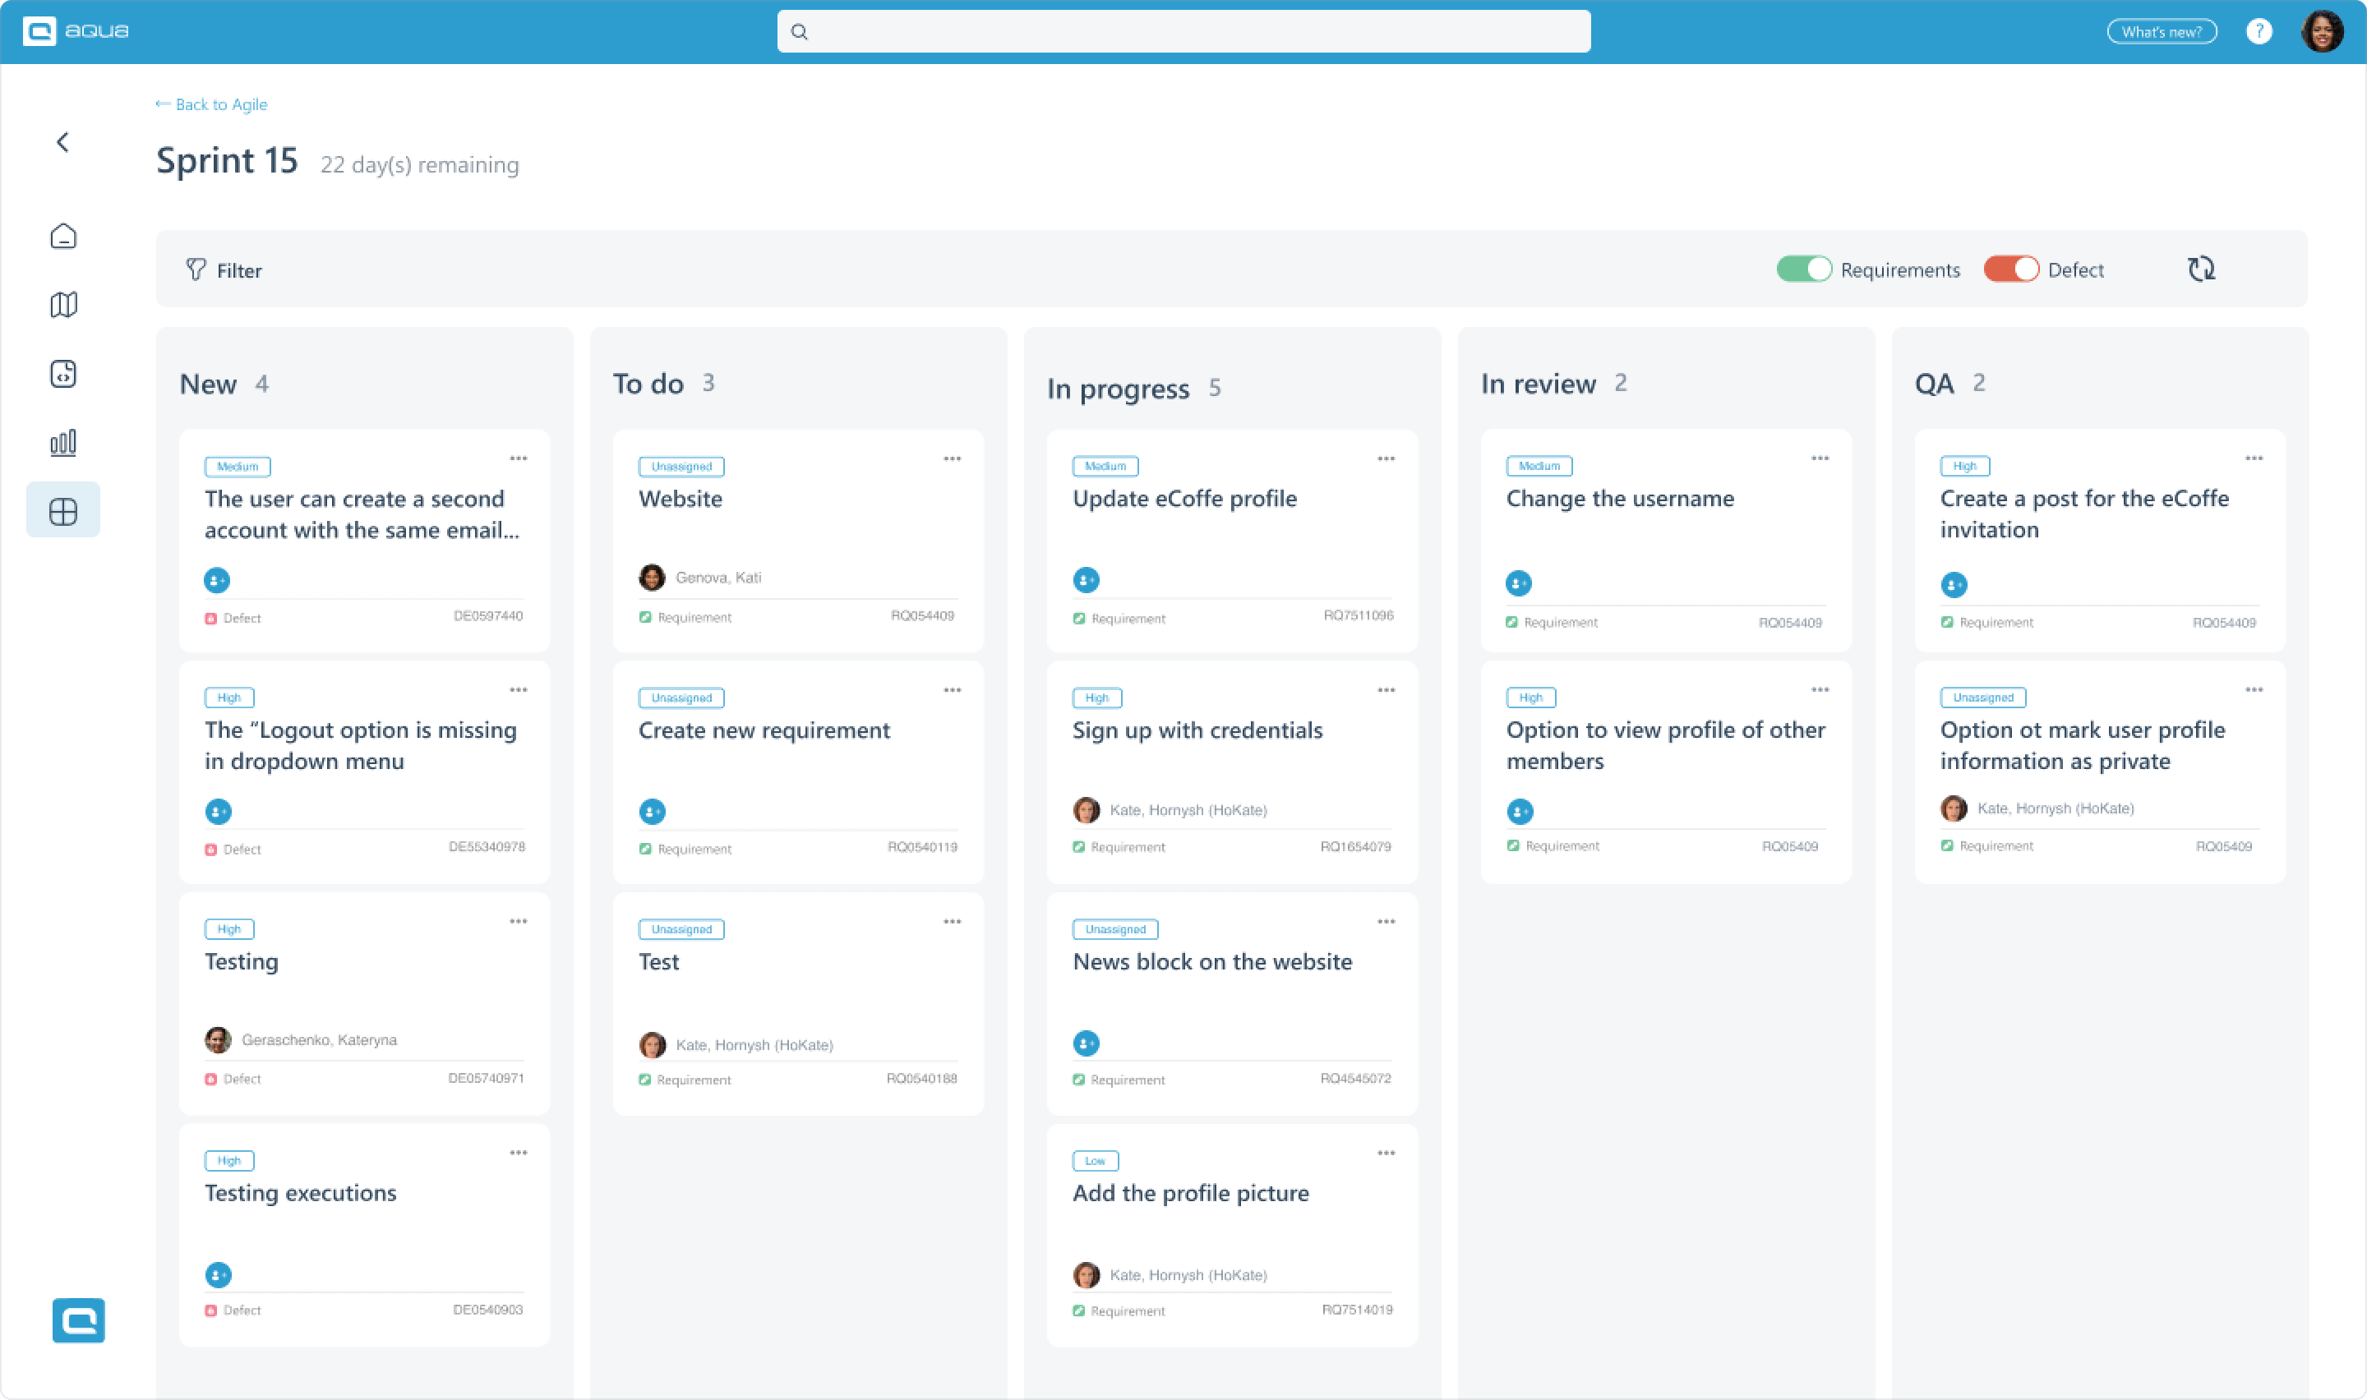Open options on 'Create a post for the eCoffe invitation'
The image size is (2367, 1400).
pyautogui.click(x=2254, y=458)
